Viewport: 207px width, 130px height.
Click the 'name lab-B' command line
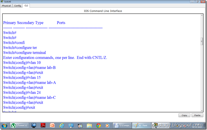click(29, 68)
